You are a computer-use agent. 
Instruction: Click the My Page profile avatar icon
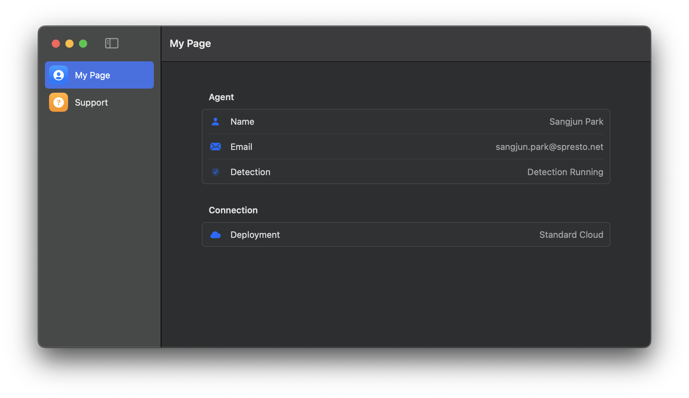(x=59, y=75)
